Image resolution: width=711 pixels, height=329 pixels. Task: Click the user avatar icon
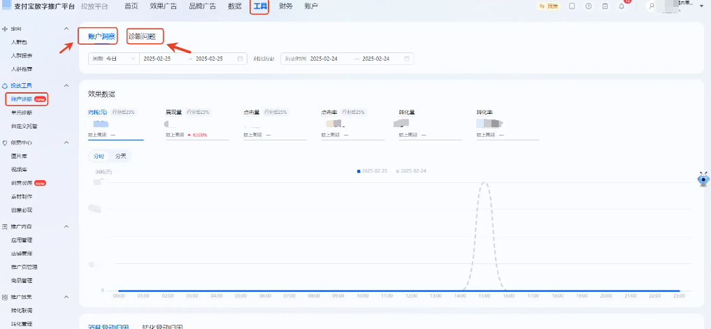[652, 6]
